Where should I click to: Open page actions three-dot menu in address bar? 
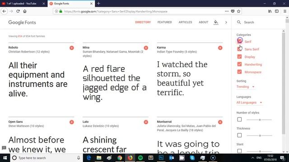tap(227, 11)
